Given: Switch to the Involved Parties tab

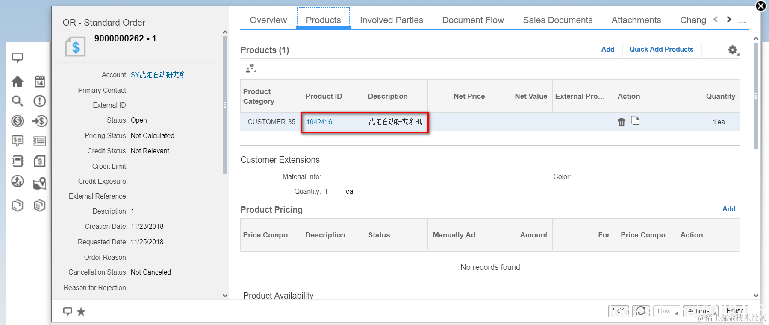Looking at the screenshot, I should click(391, 20).
